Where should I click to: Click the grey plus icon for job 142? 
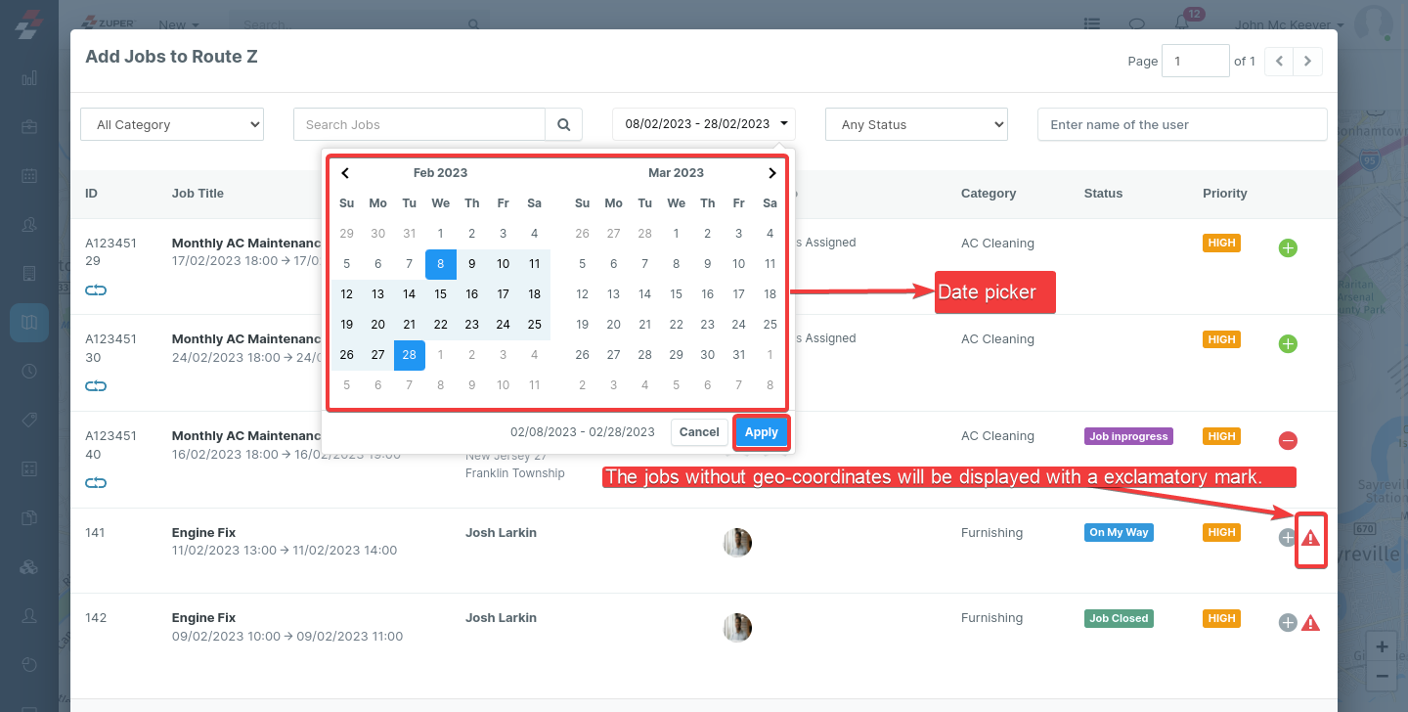tap(1288, 623)
